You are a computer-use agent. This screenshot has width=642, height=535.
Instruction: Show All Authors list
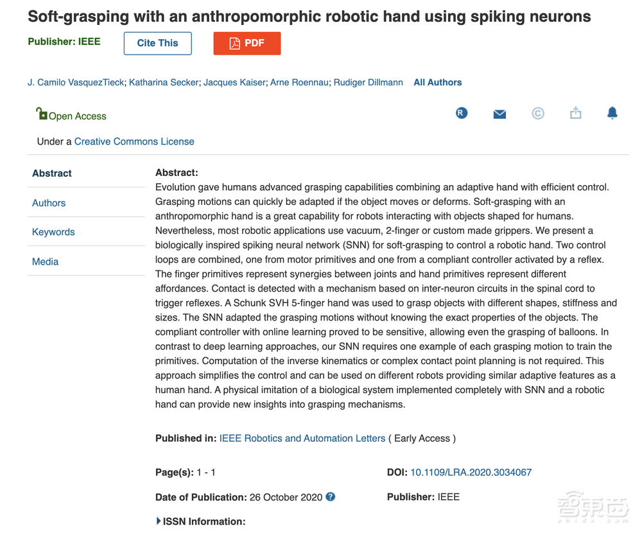tap(437, 82)
